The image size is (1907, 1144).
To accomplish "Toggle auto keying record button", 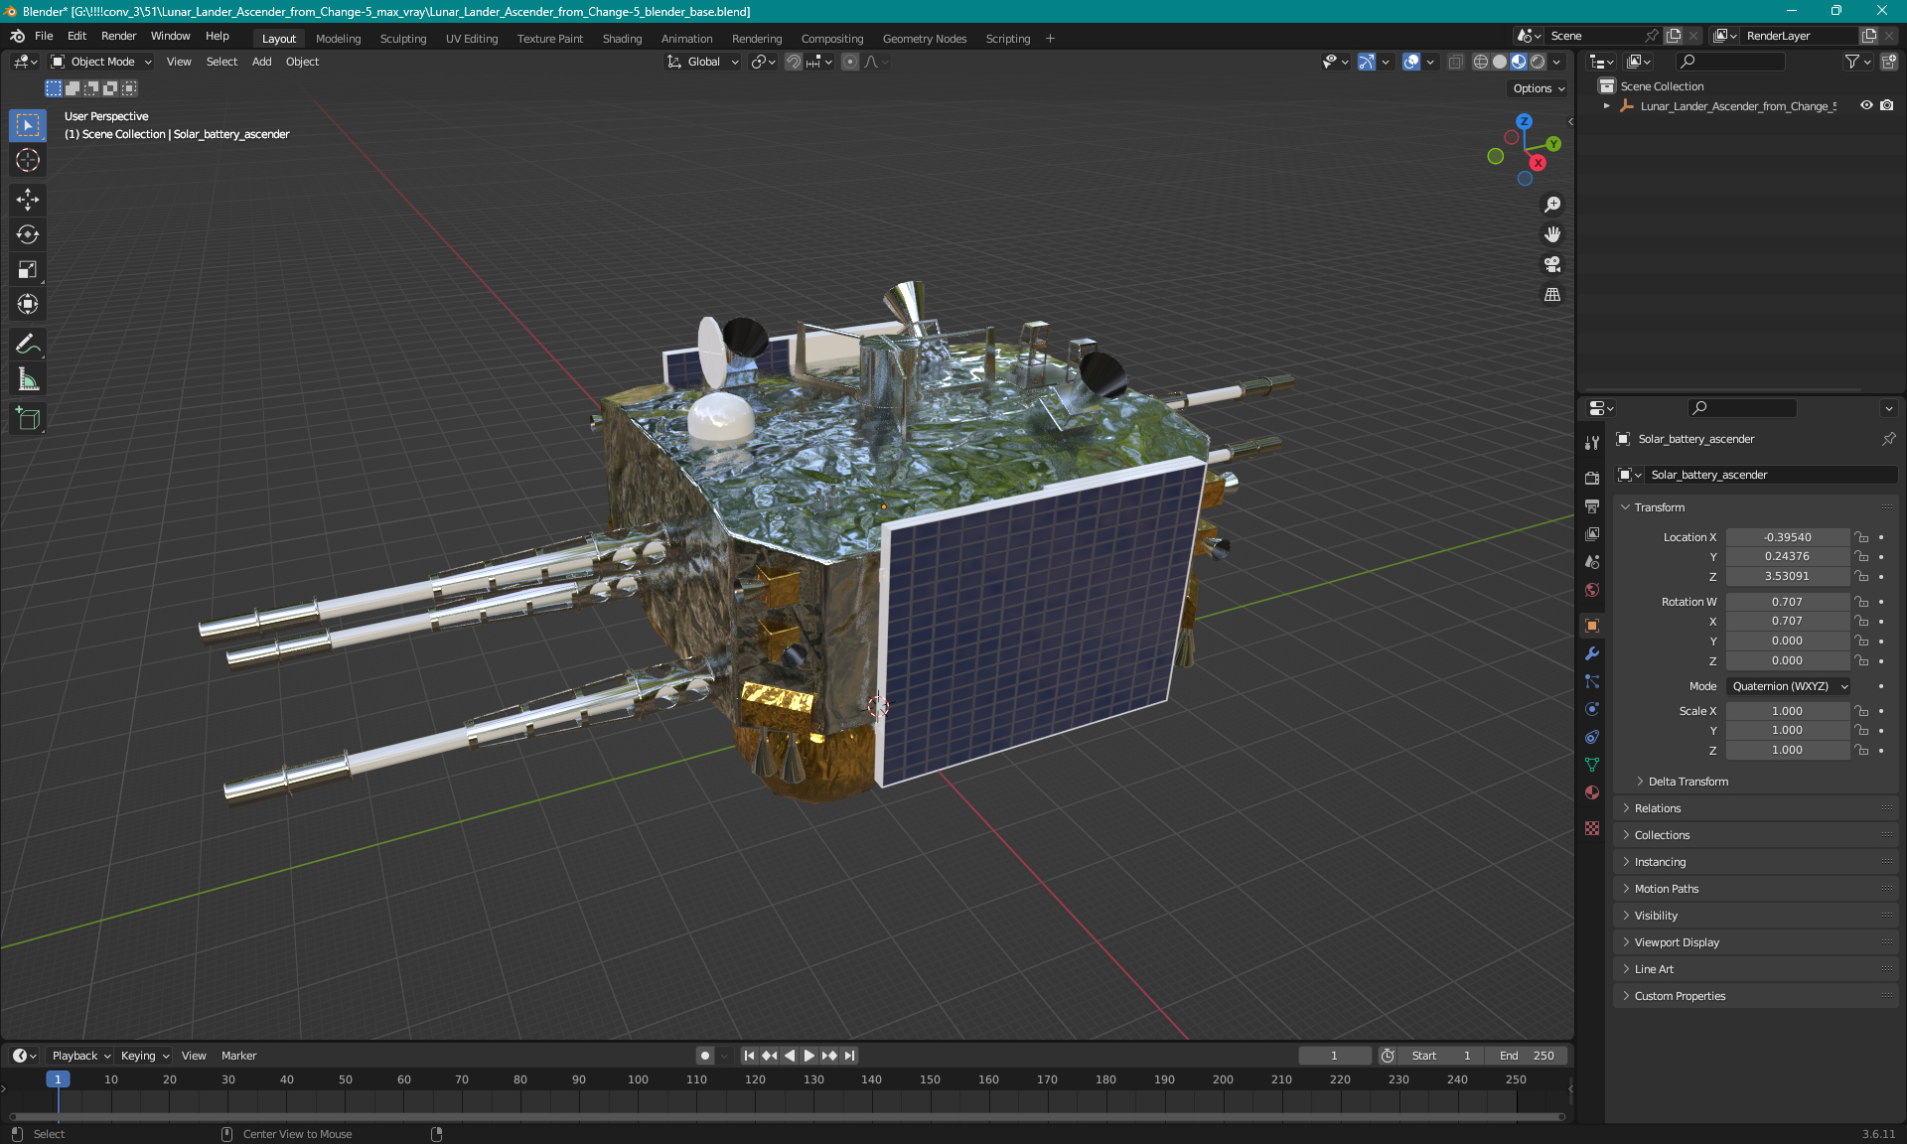I will tap(705, 1056).
